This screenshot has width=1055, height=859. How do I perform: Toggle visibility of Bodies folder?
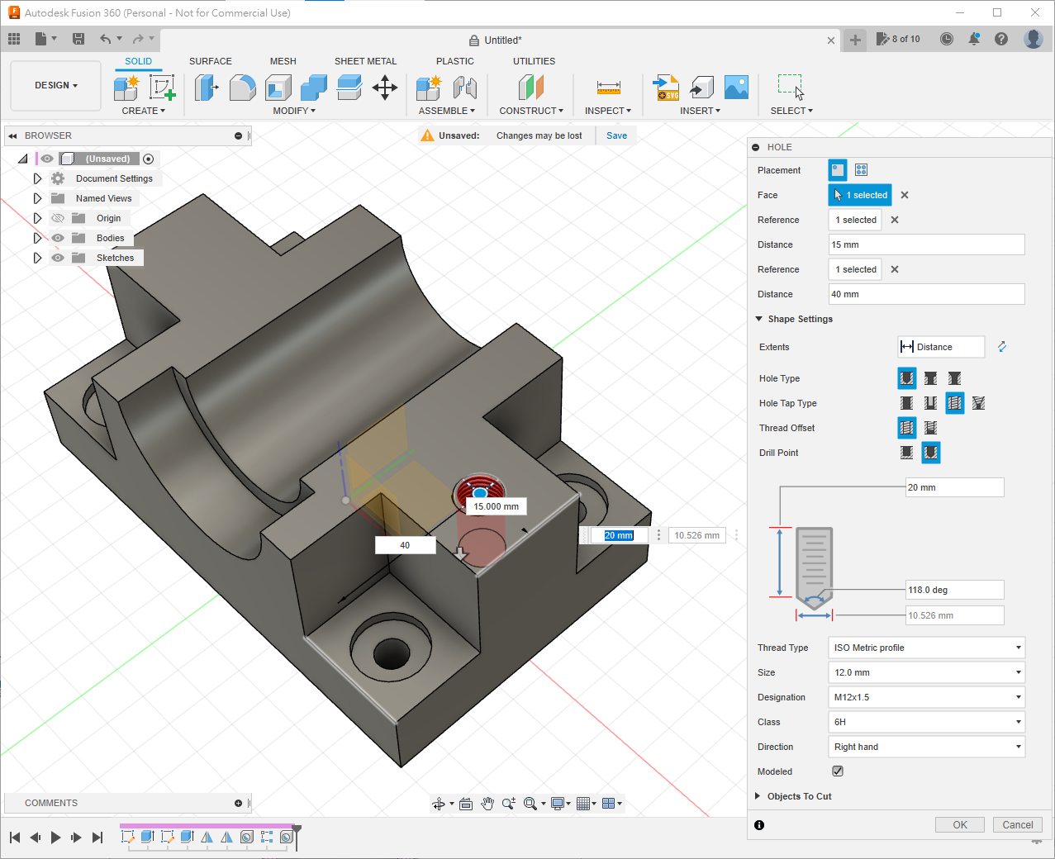coord(58,238)
